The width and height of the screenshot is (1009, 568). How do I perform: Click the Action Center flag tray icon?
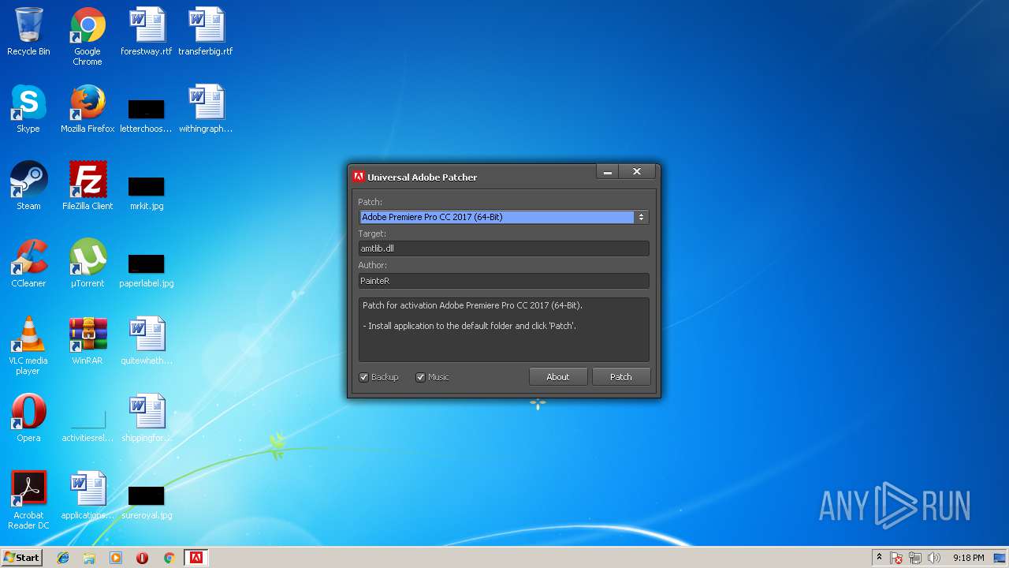(897, 558)
